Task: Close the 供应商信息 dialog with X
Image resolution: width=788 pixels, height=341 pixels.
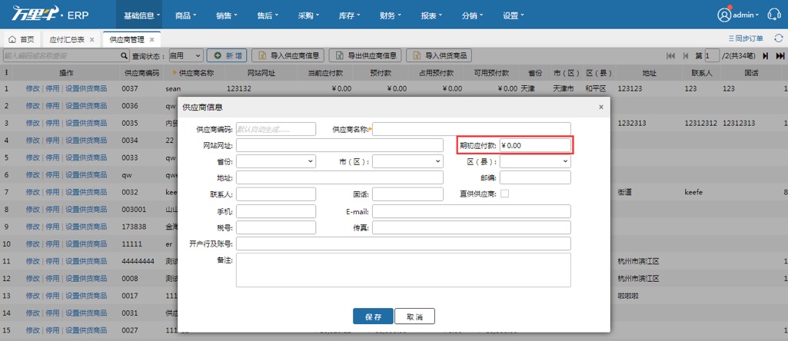Action: click(x=601, y=107)
